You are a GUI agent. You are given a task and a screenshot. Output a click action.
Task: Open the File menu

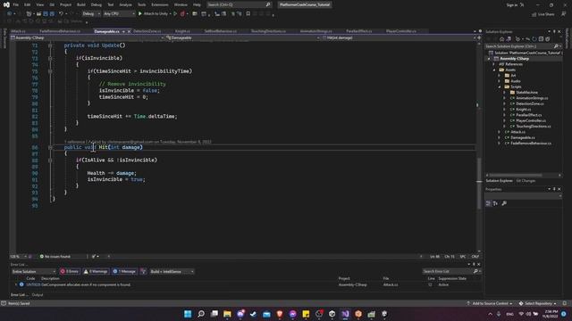16,4
